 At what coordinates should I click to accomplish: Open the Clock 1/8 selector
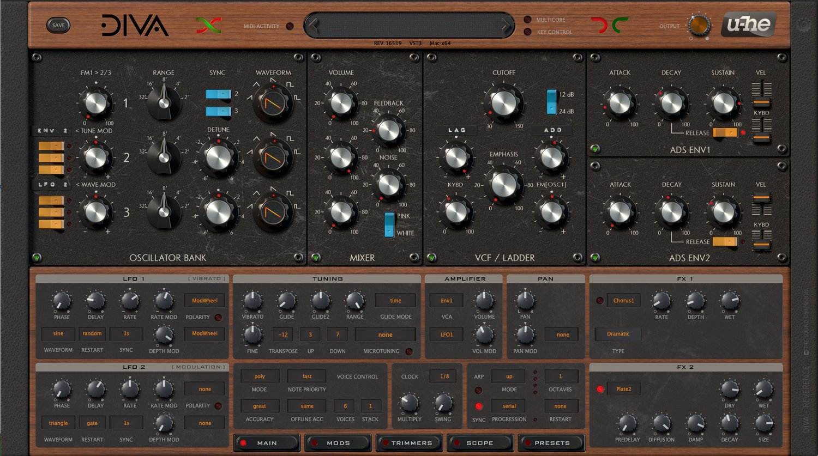coord(444,376)
